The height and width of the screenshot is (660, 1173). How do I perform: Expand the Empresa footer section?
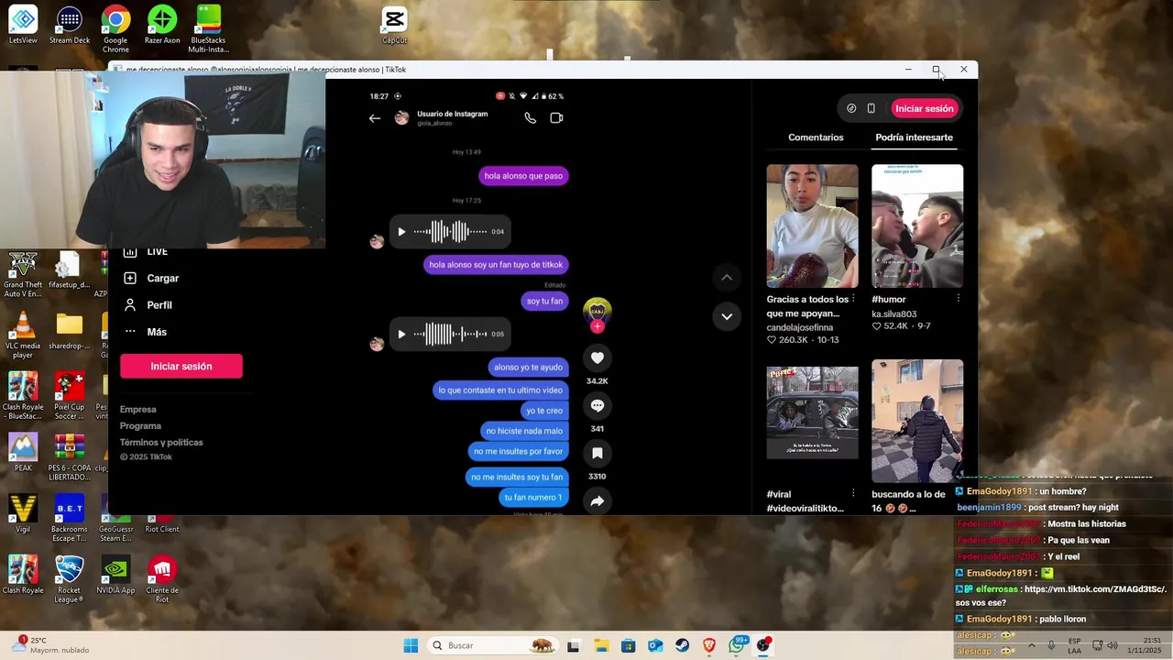pos(138,410)
